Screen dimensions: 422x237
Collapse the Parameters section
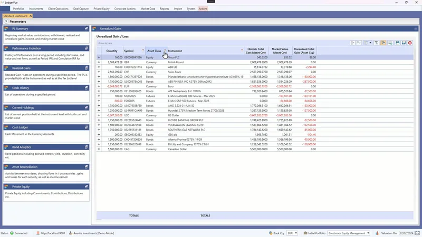click(x=6, y=21)
